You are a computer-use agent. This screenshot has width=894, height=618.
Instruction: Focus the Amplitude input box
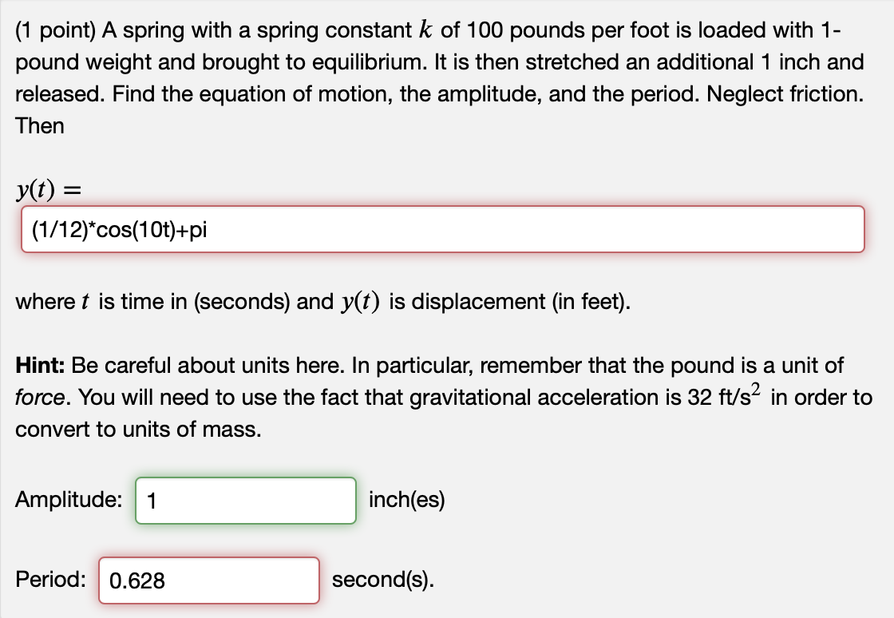(x=246, y=501)
